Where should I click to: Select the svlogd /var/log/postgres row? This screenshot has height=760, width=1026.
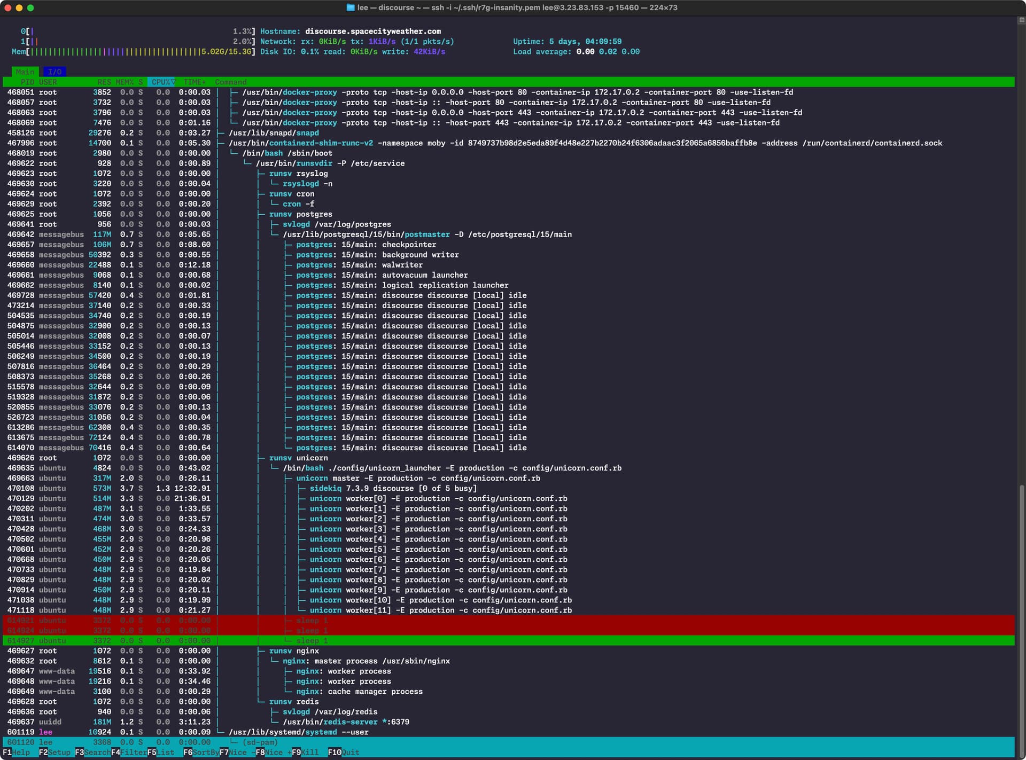coord(508,224)
